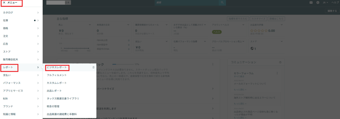Click the search input field
Screen dimensions: 340x119
click(x=187, y=3)
